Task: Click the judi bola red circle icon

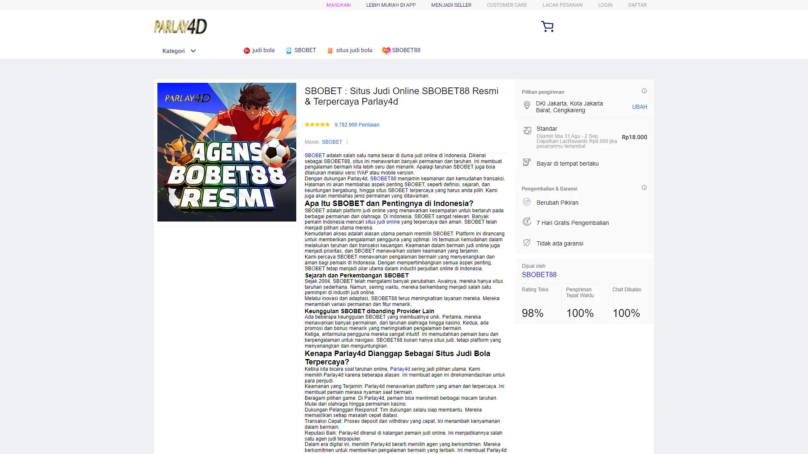Action: click(246, 50)
